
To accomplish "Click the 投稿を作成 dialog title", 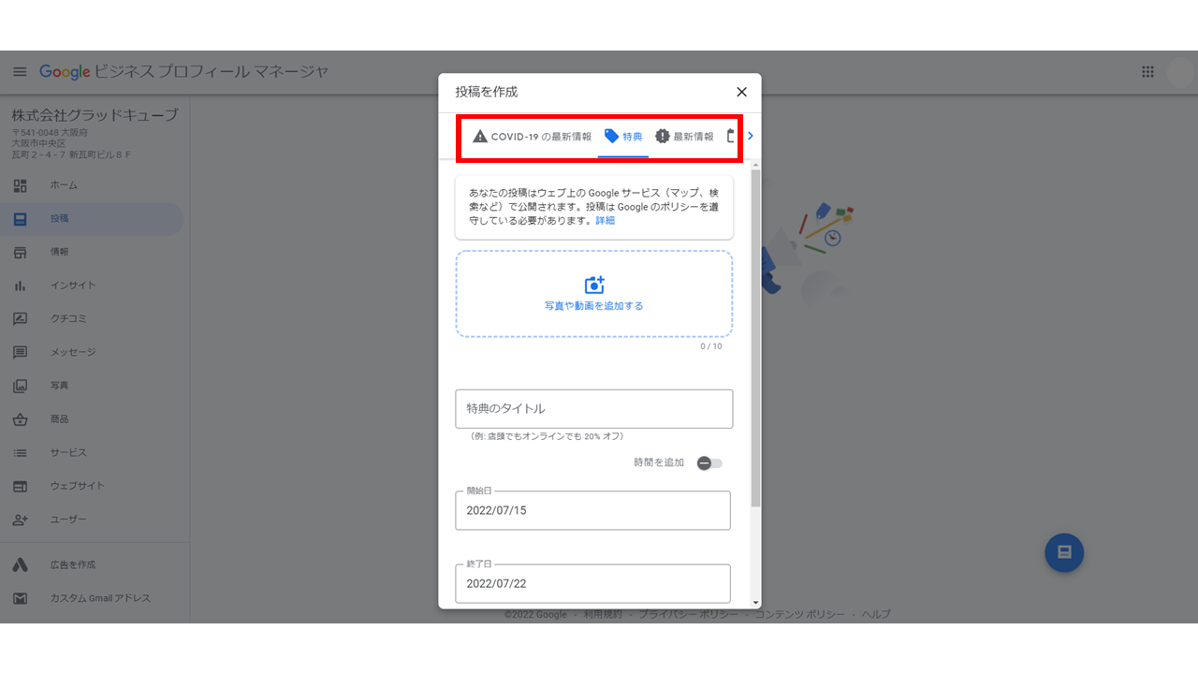I will (487, 92).
